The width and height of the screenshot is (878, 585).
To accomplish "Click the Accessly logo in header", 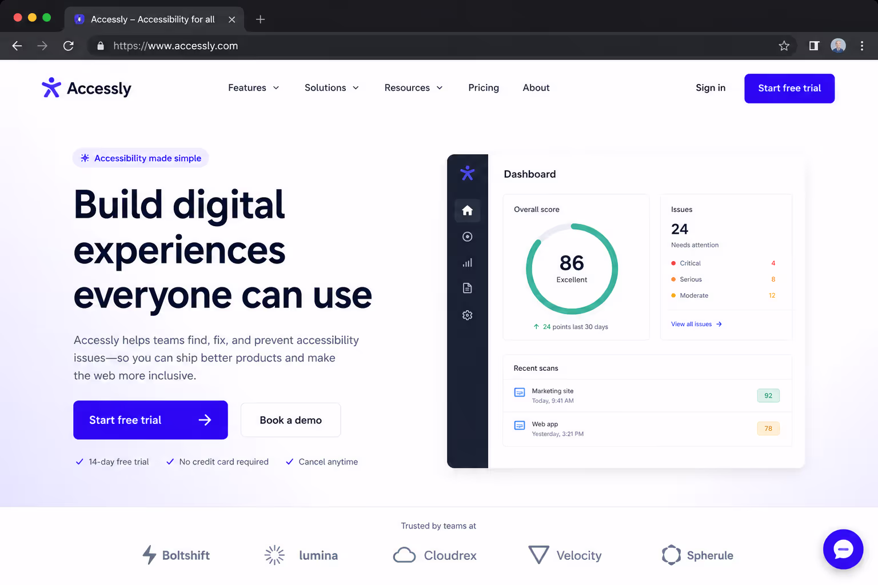I will 86,88.
